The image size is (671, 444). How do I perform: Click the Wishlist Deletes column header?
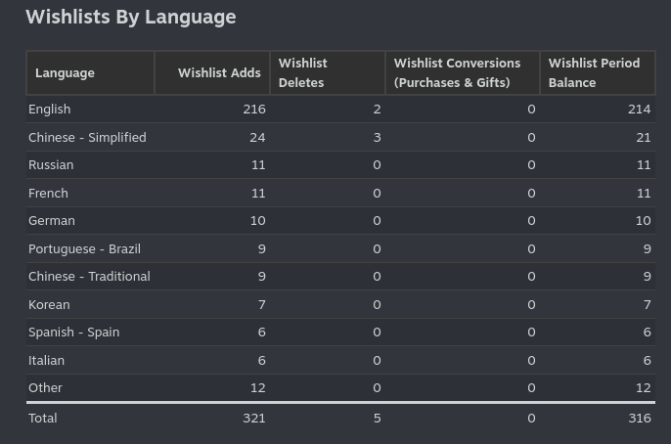click(x=328, y=72)
